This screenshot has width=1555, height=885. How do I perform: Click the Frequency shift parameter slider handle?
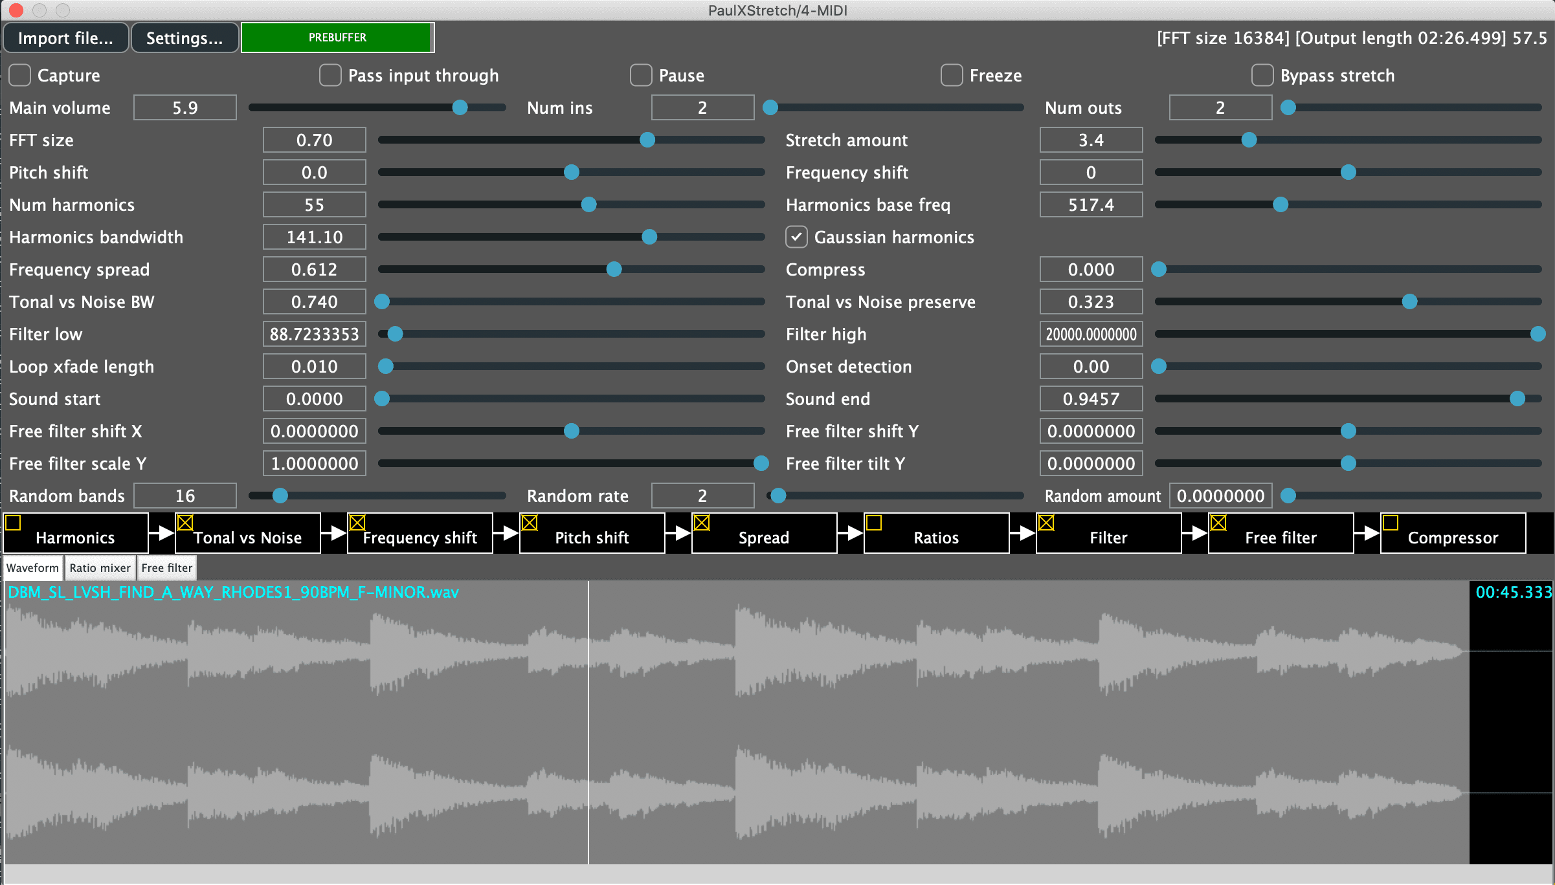(x=1348, y=172)
